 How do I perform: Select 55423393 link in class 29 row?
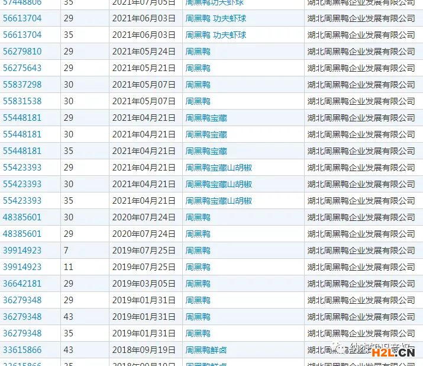pos(22,168)
